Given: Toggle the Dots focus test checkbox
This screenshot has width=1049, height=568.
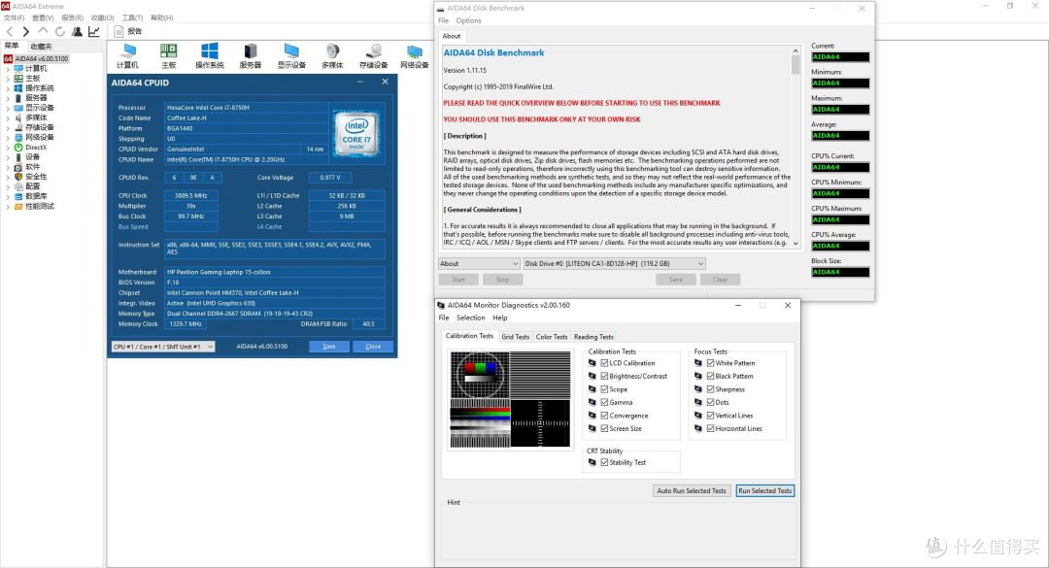Looking at the screenshot, I should tap(710, 402).
